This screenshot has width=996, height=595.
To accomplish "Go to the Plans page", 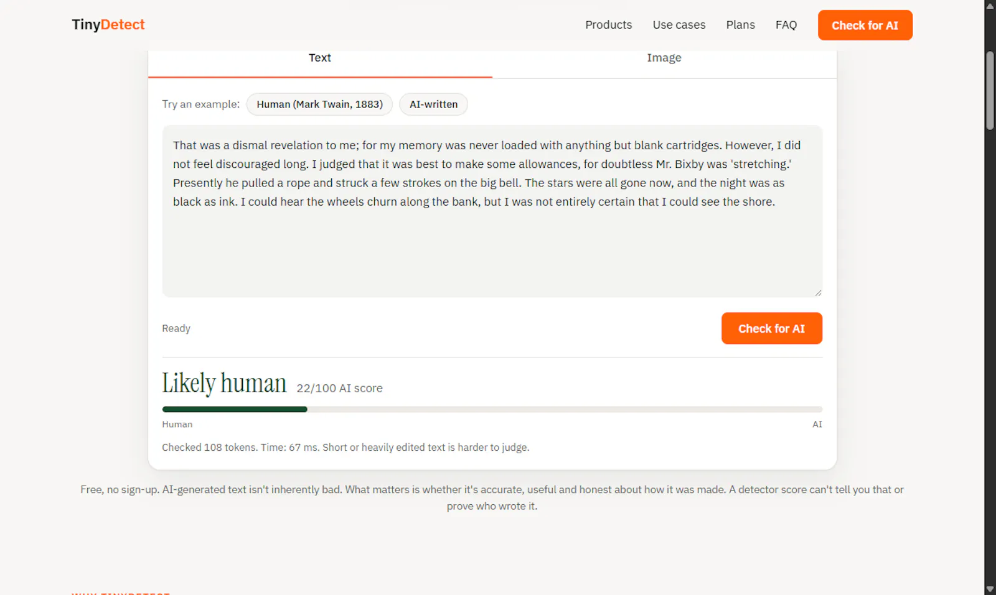I will (x=740, y=25).
